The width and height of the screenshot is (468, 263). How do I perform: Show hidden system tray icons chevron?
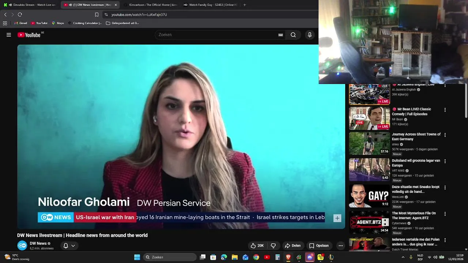pyautogui.click(x=403, y=257)
